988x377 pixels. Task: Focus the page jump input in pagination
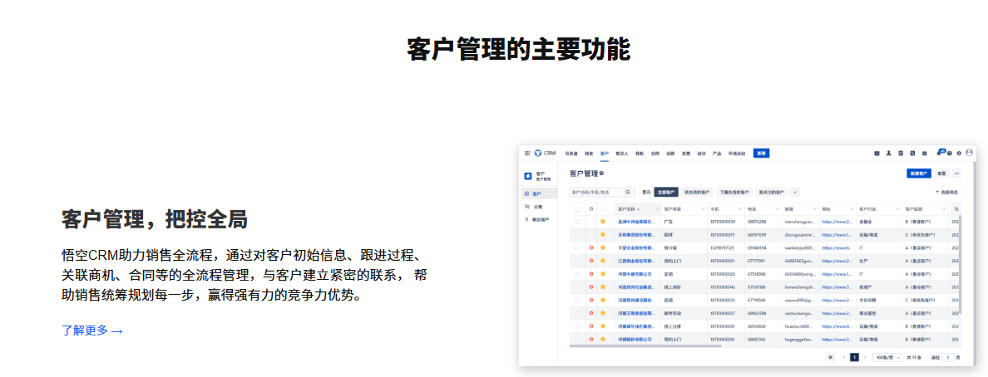click(948, 357)
